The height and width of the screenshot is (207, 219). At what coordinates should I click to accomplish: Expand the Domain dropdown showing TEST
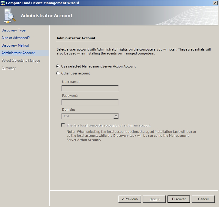coord(116,116)
